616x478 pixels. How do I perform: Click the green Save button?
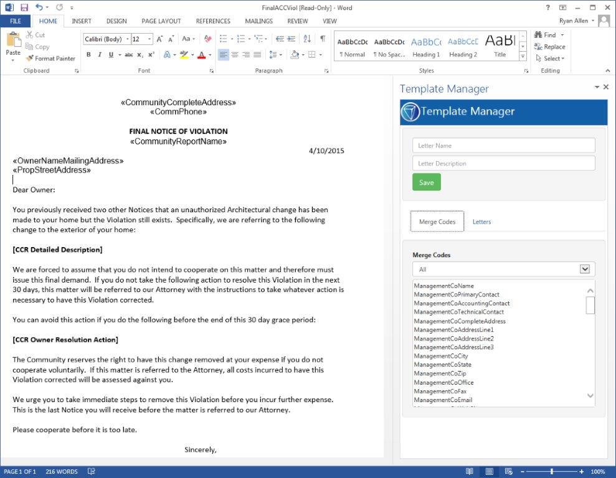point(426,182)
